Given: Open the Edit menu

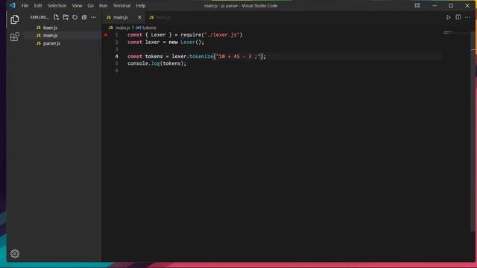Looking at the screenshot, I should pyautogui.click(x=38, y=5).
